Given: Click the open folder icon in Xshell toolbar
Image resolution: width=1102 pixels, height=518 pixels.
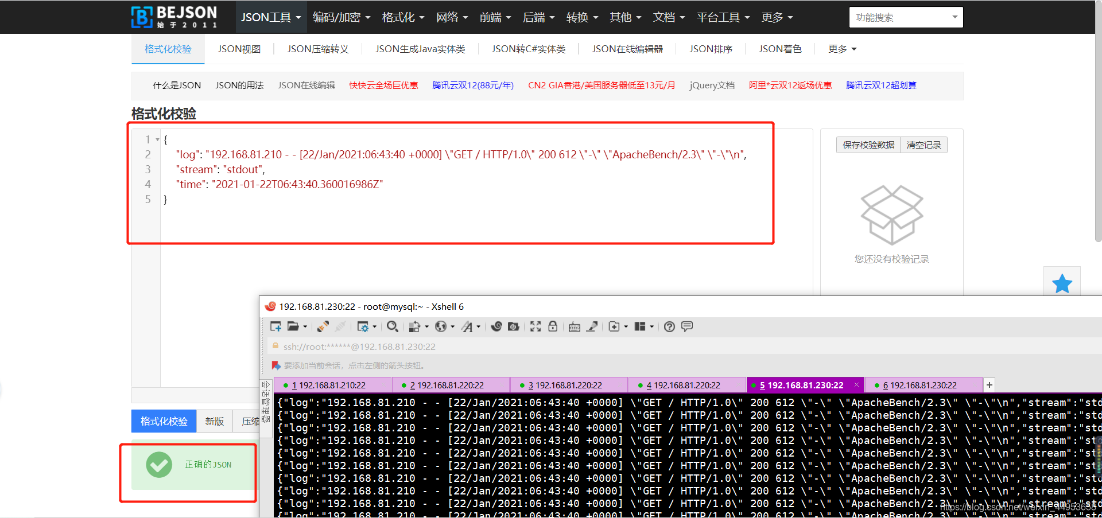Looking at the screenshot, I should (293, 326).
